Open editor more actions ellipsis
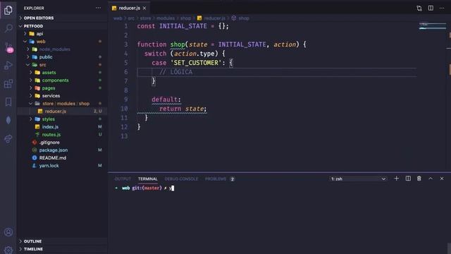Viewport: 451px width, 254px height. click(x=442, y=8)
